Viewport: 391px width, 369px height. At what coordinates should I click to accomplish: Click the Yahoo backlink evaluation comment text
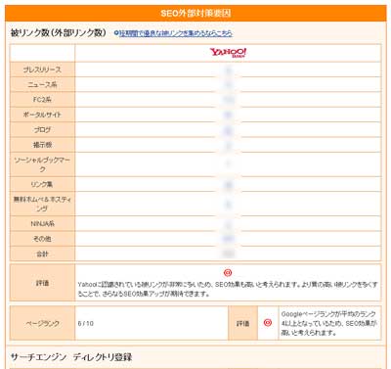click(x=228, y=289)
